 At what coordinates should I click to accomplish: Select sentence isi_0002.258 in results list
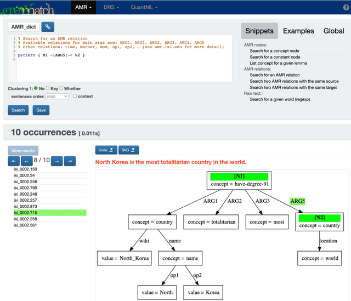(26, 219)
